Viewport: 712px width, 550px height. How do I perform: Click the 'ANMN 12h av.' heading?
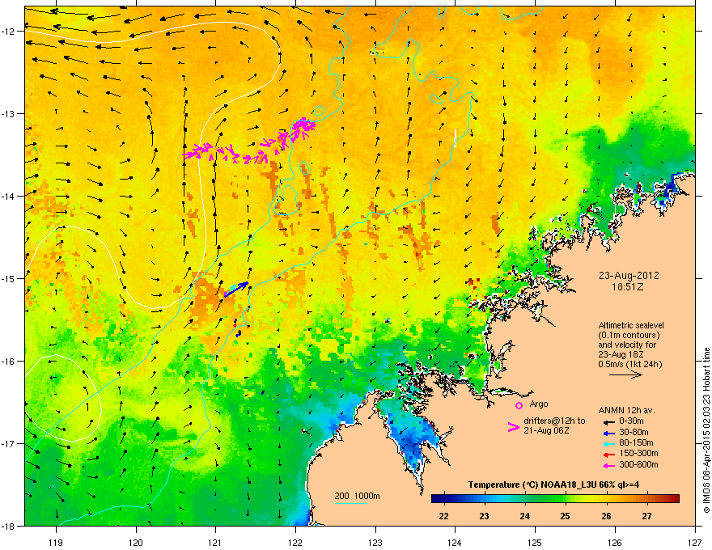626,410
